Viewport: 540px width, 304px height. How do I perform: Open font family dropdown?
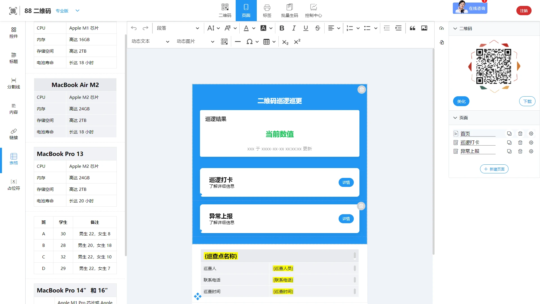pyautogui.click(x=231, y=28)
